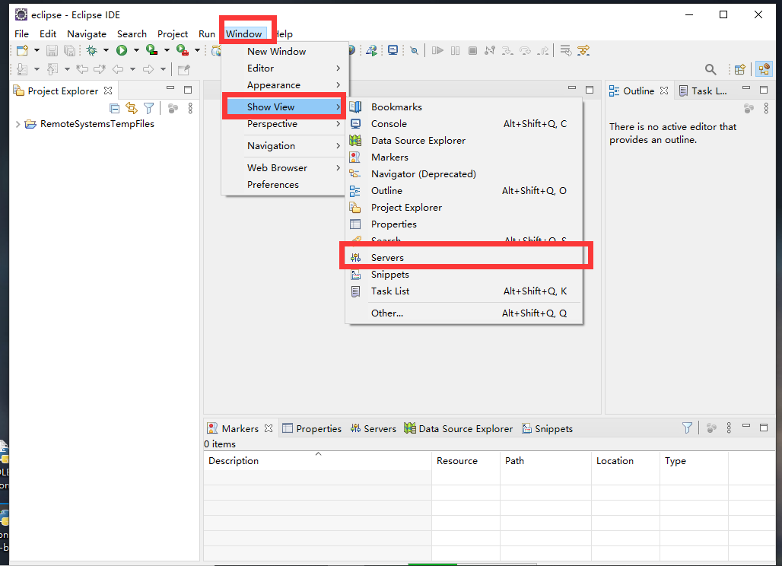The image size is (782, 566).
Task: Open the Perspective submenu
Action: 285,124
